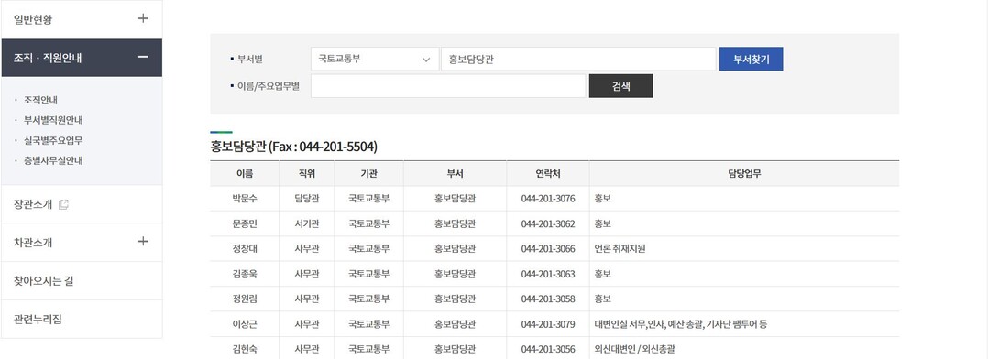Image resolution: width=988 pixels, height=359 pixels.
Task: Click the 부서별 label
Action: [x=249, y=60]
